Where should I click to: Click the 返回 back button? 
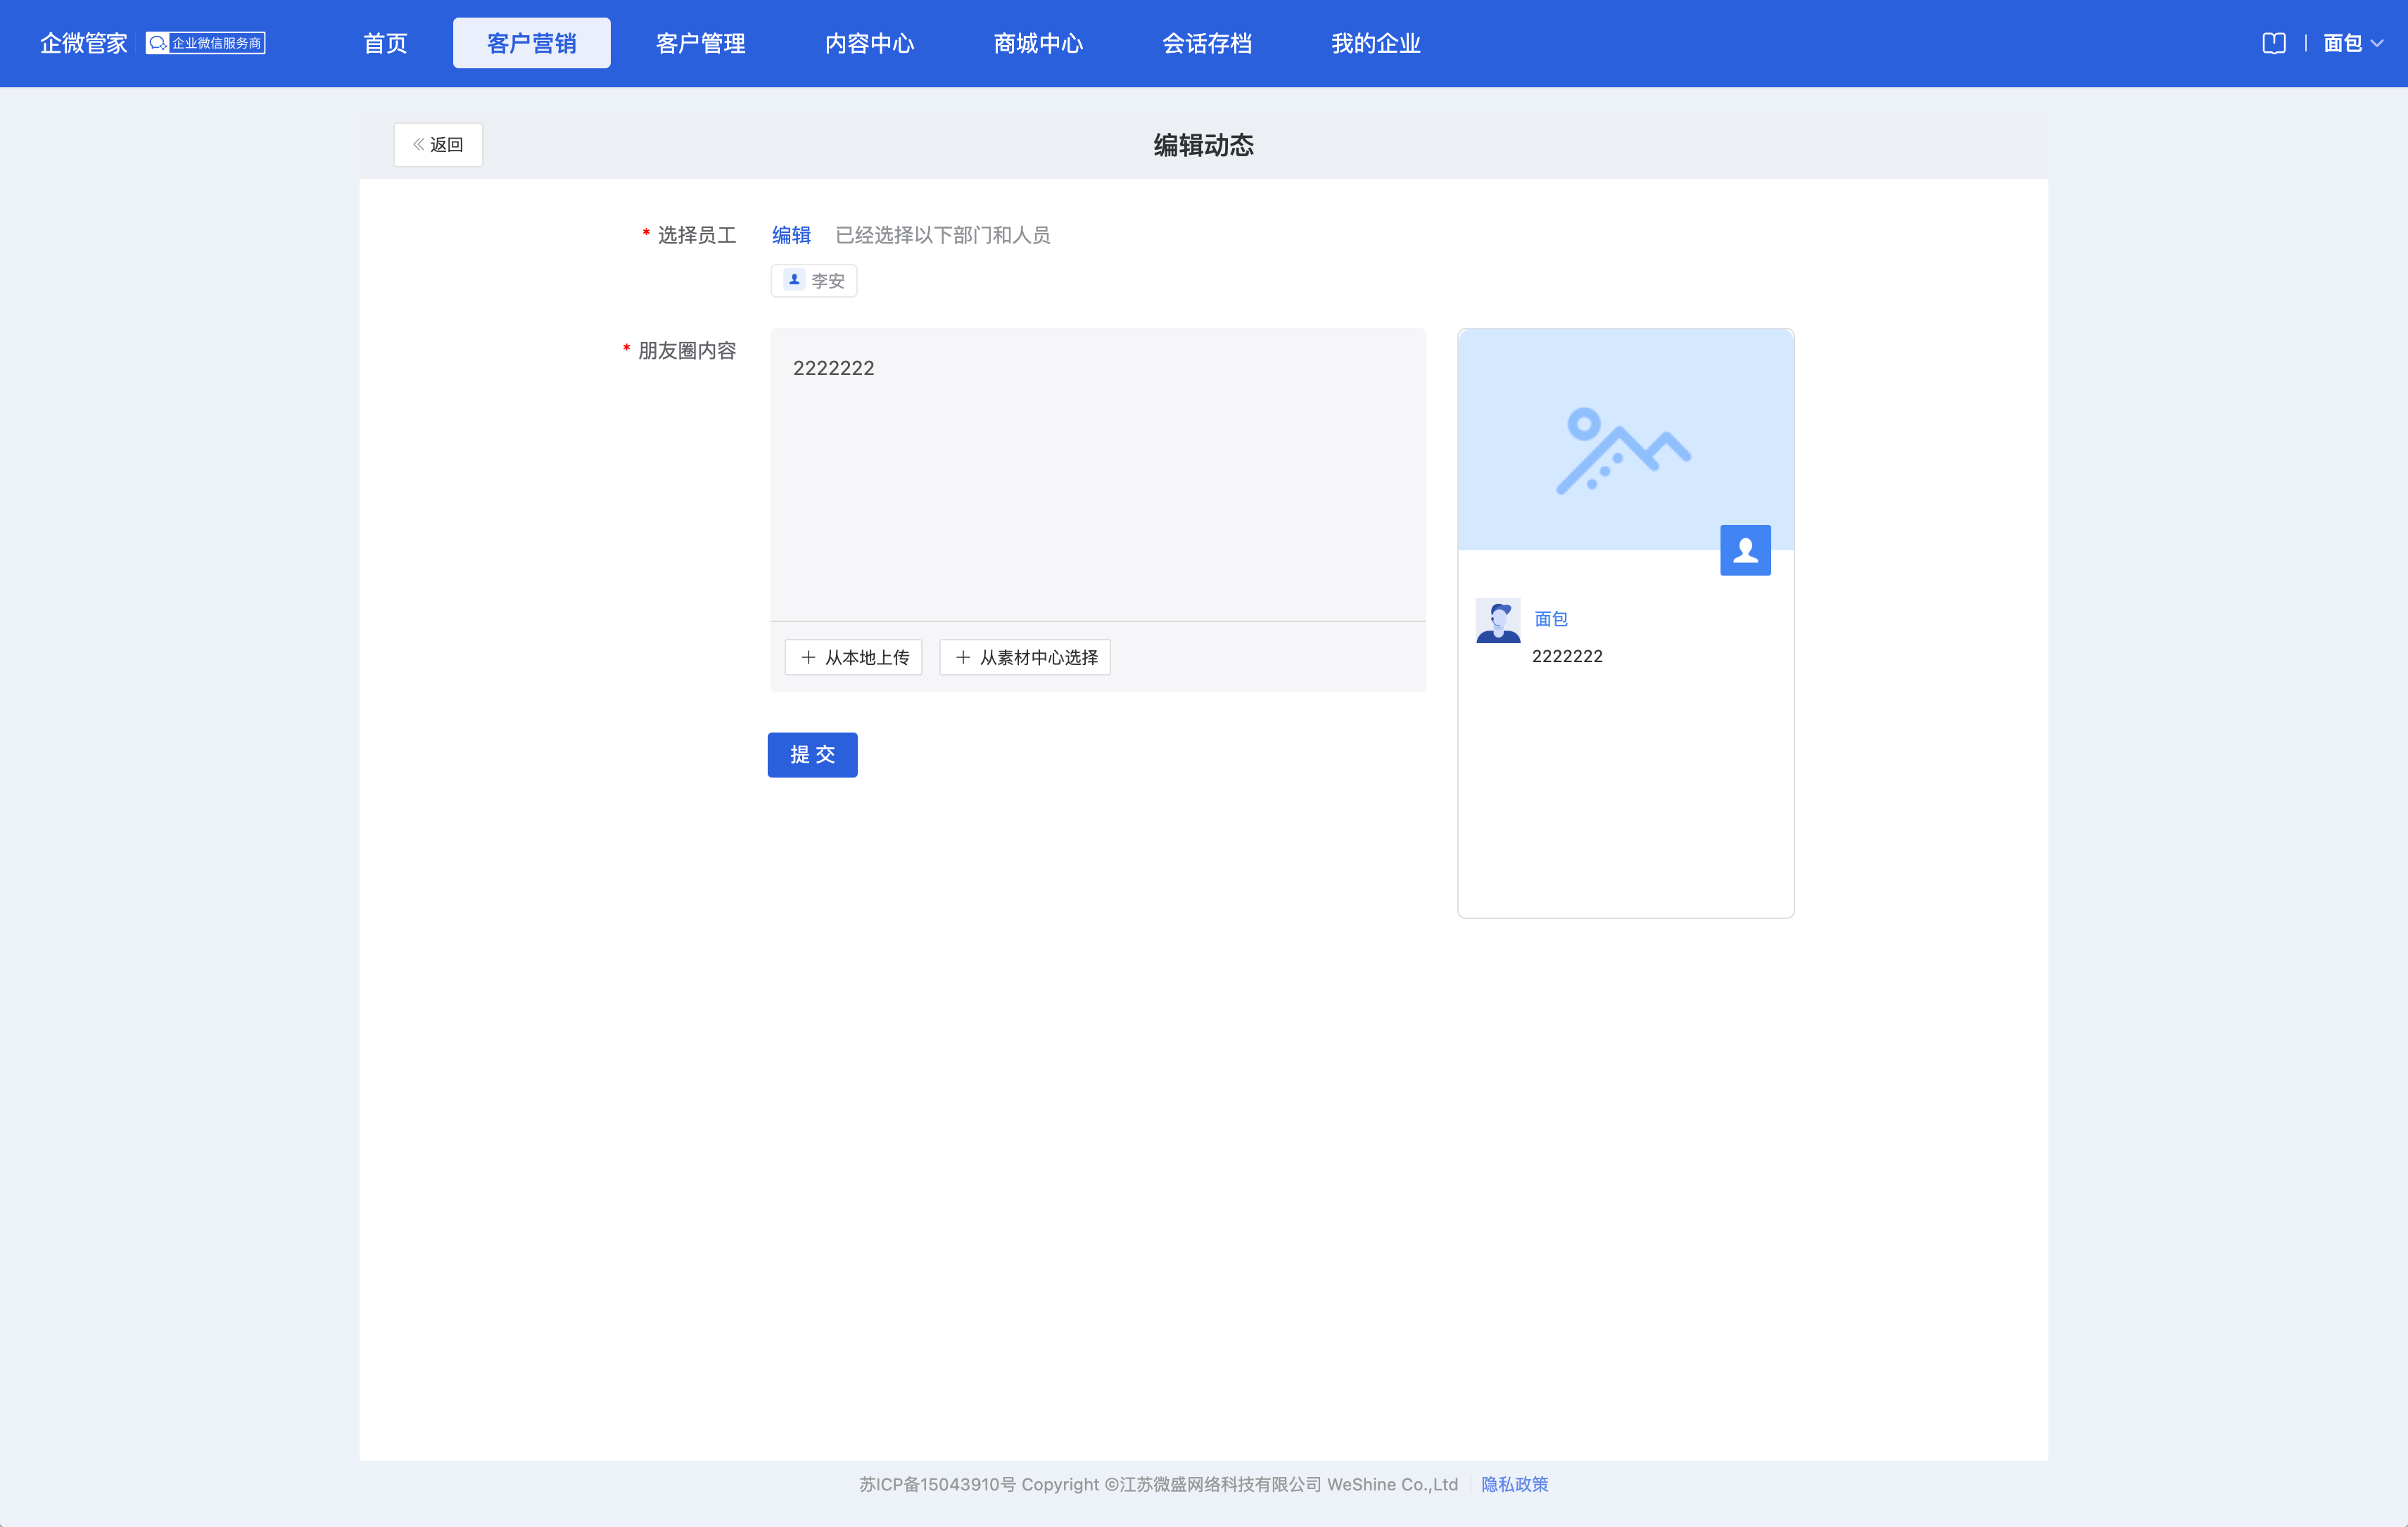[438, 145]
